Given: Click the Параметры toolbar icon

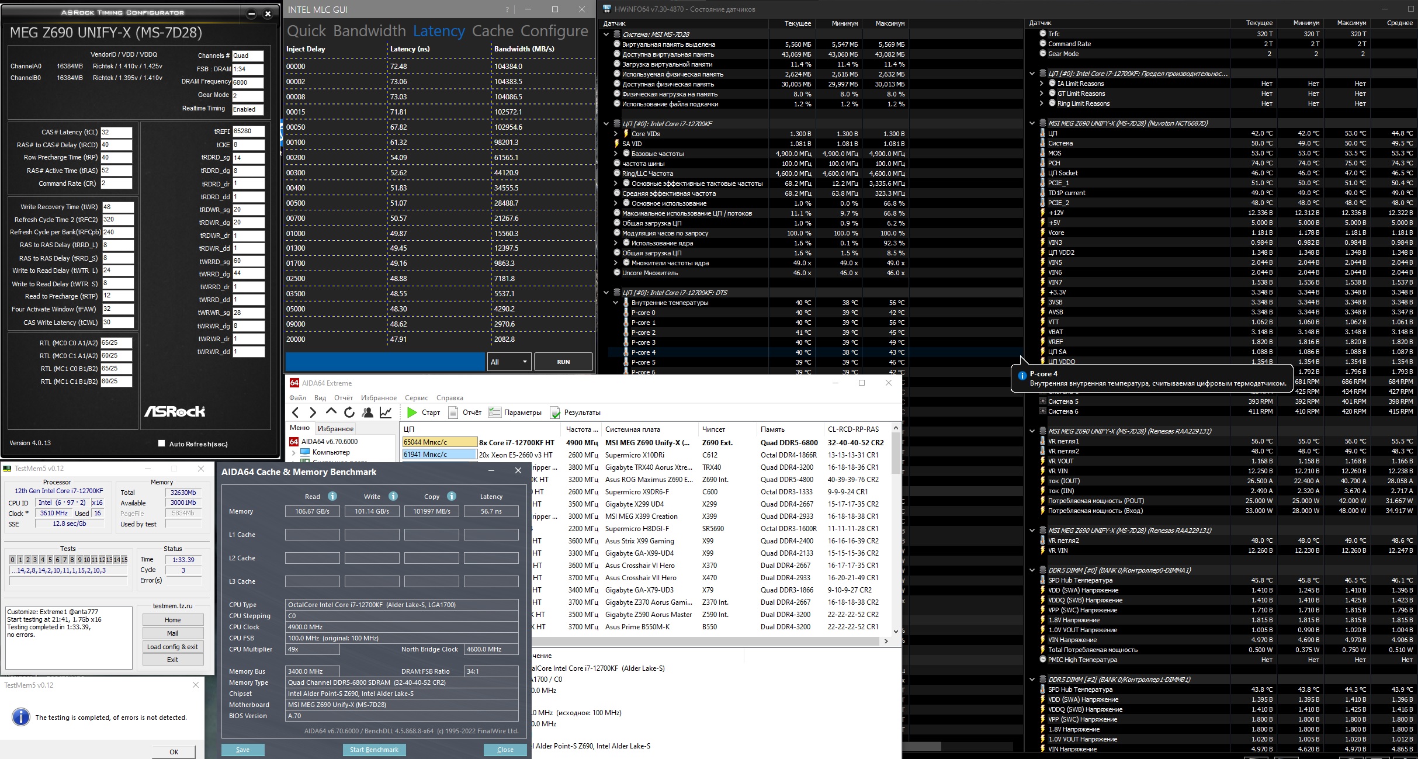Looking at the screenshot, I should pyautogui.click(x=495, y=413).
